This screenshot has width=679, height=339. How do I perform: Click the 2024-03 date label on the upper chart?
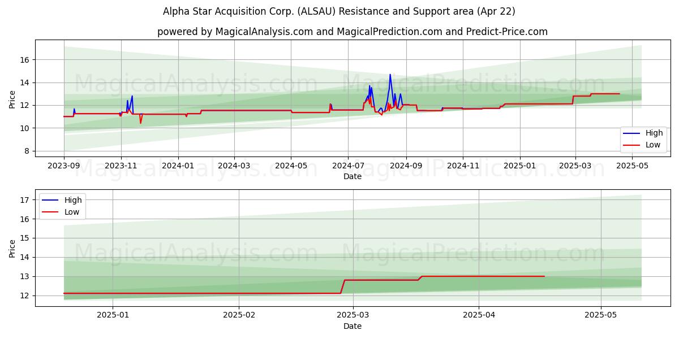[x=234, y=166]
